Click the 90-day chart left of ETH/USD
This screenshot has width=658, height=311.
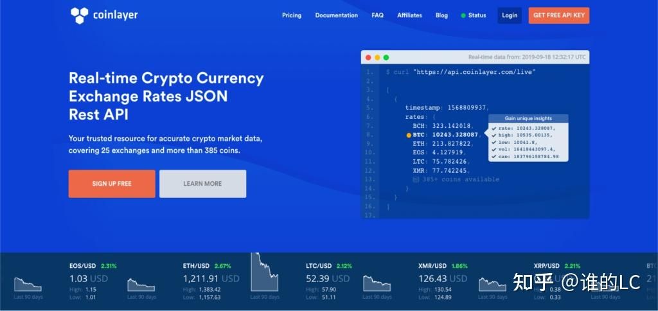141,285
